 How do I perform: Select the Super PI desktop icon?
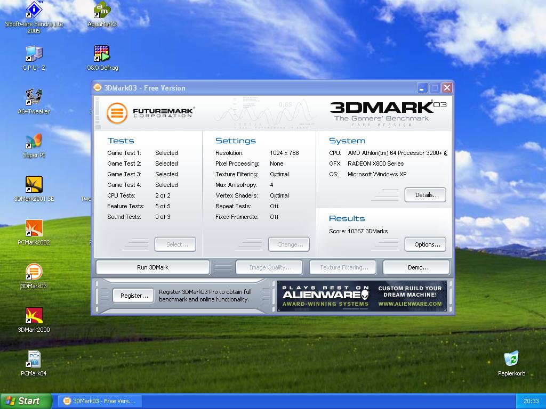click(34, 141)
